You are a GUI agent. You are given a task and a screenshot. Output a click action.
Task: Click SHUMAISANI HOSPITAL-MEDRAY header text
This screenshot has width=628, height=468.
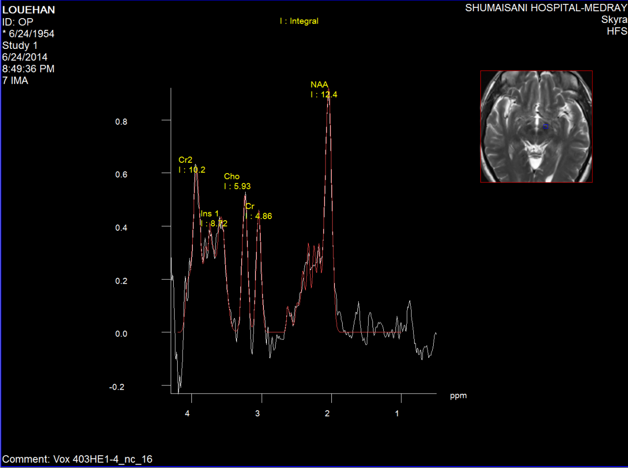[546, 8]
